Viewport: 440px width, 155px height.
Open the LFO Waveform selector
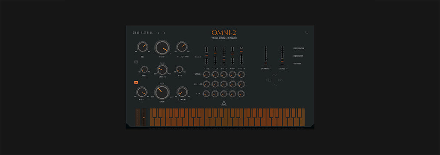coord(298,56)
